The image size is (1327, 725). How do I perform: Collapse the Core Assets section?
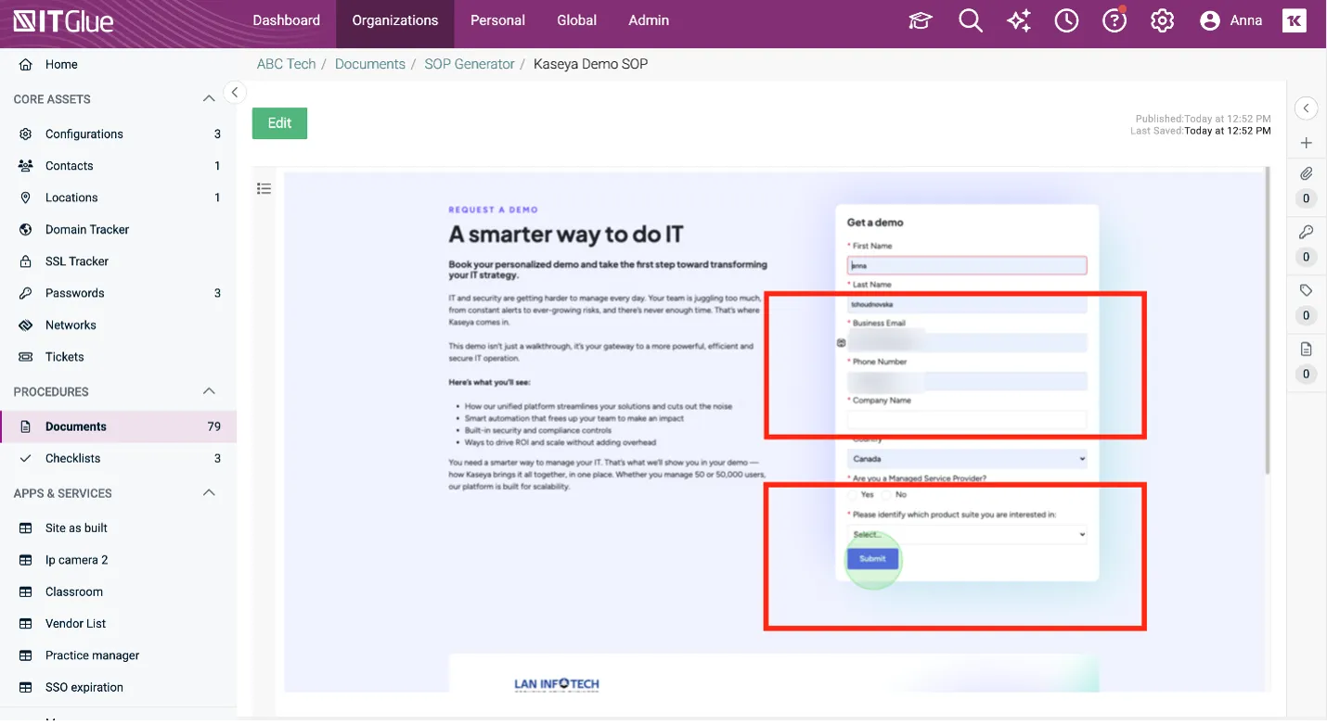209,99
